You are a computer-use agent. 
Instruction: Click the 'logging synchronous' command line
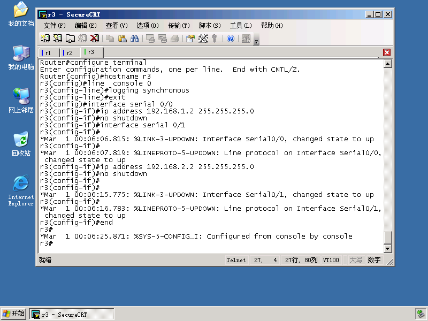(114, 90)
